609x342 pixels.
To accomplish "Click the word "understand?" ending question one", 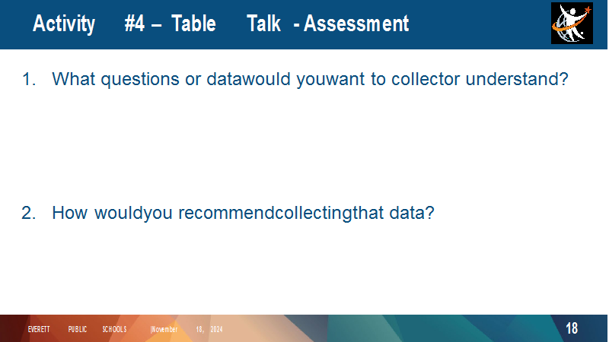I will 517,79.
